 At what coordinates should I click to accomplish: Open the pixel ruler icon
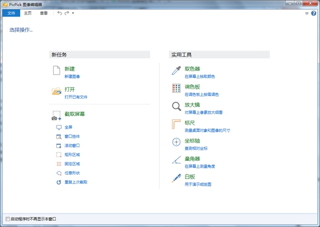pos(176,125)
